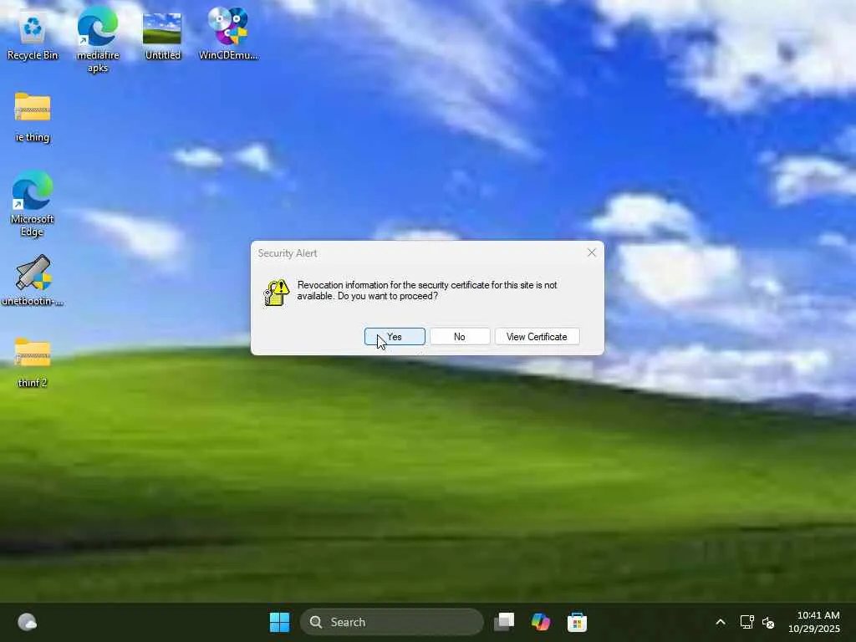
Task: Select the WinCDEmu installer icon
Action: click(228, 33)
